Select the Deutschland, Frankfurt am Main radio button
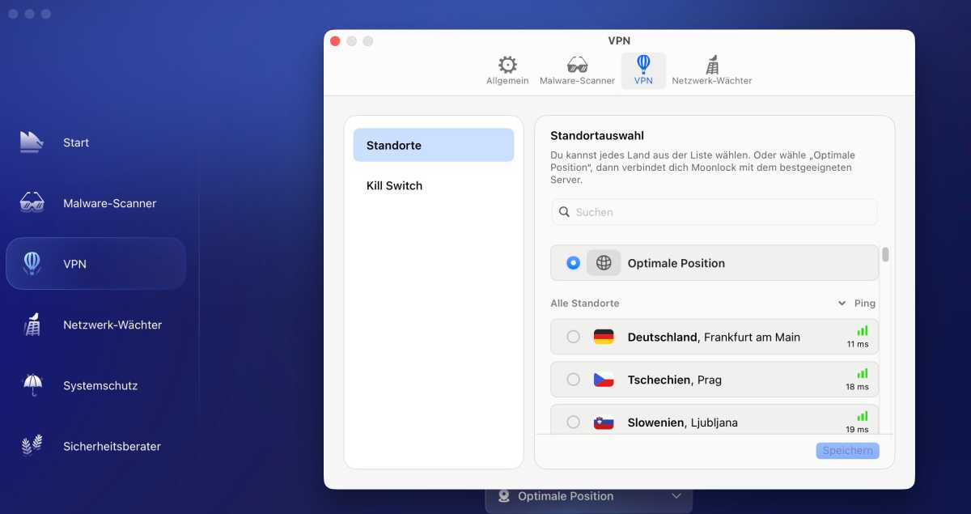The width and height of the screenshot is (971, 514). pyautogui.click(x=574, y=337)
